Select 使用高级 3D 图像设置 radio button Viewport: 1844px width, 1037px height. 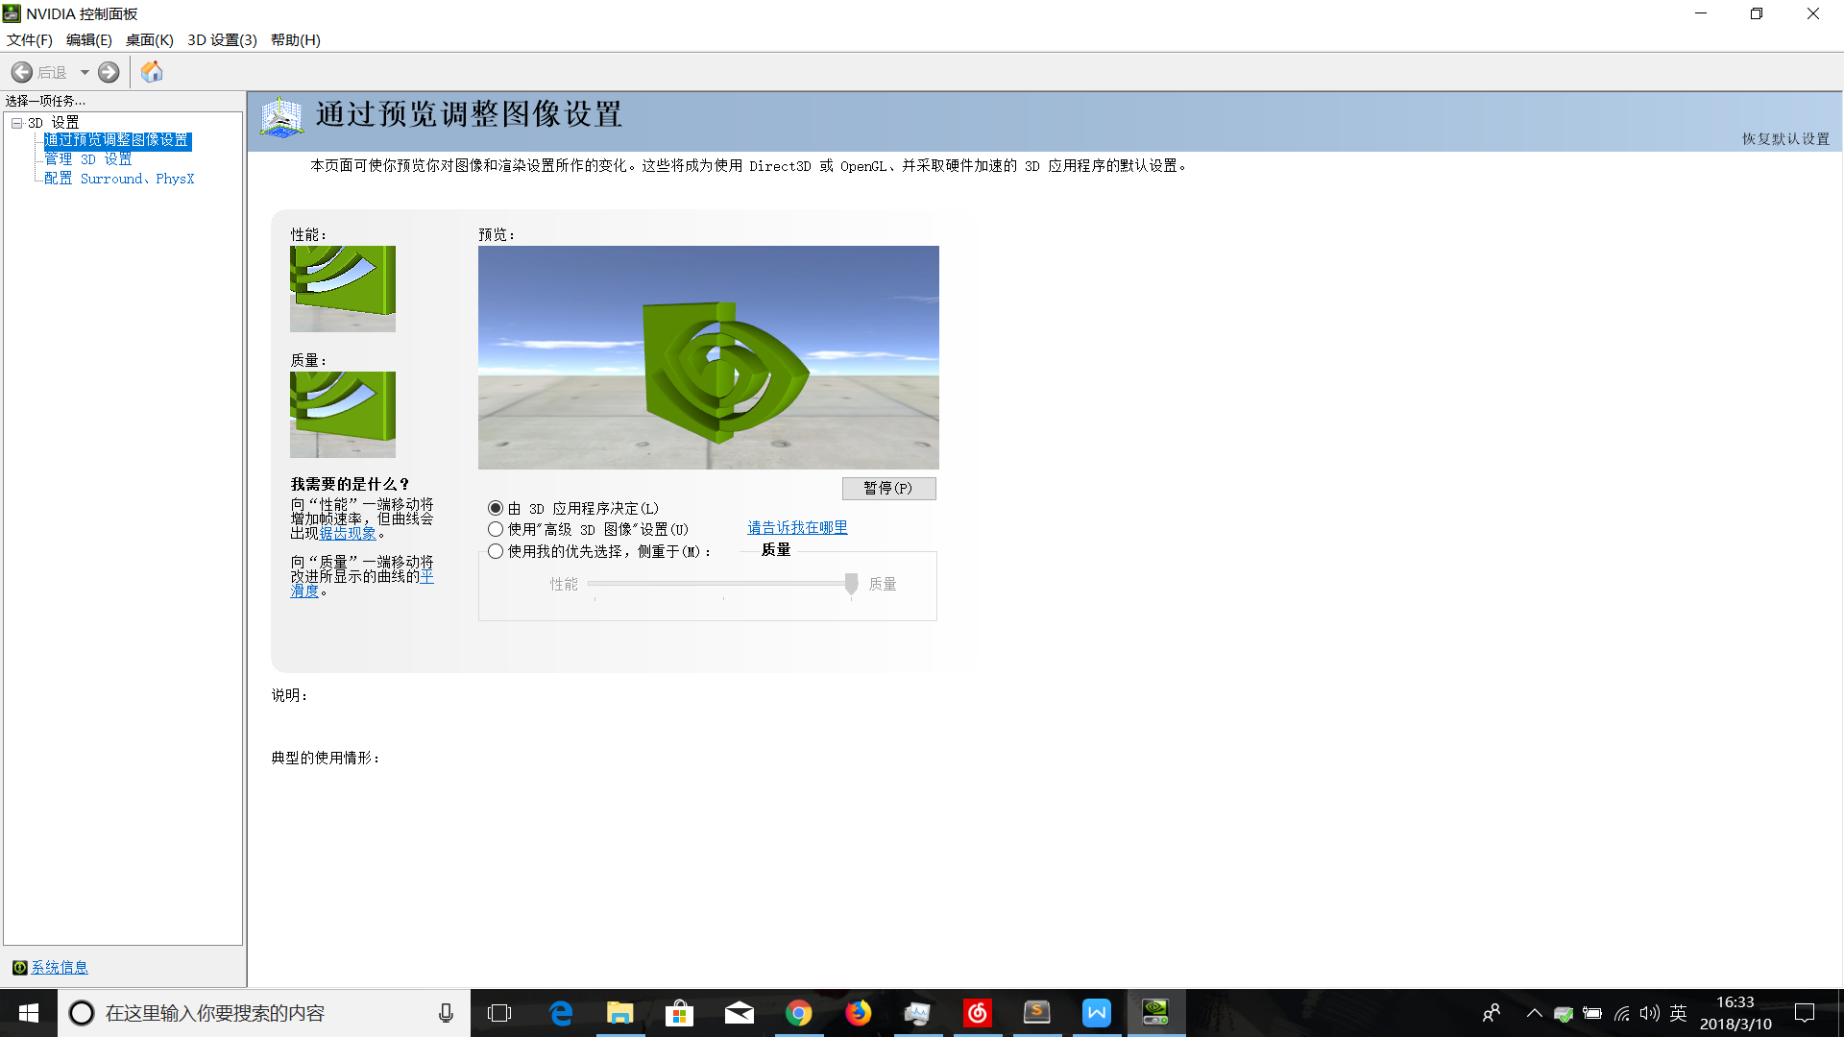click(496, 529)
